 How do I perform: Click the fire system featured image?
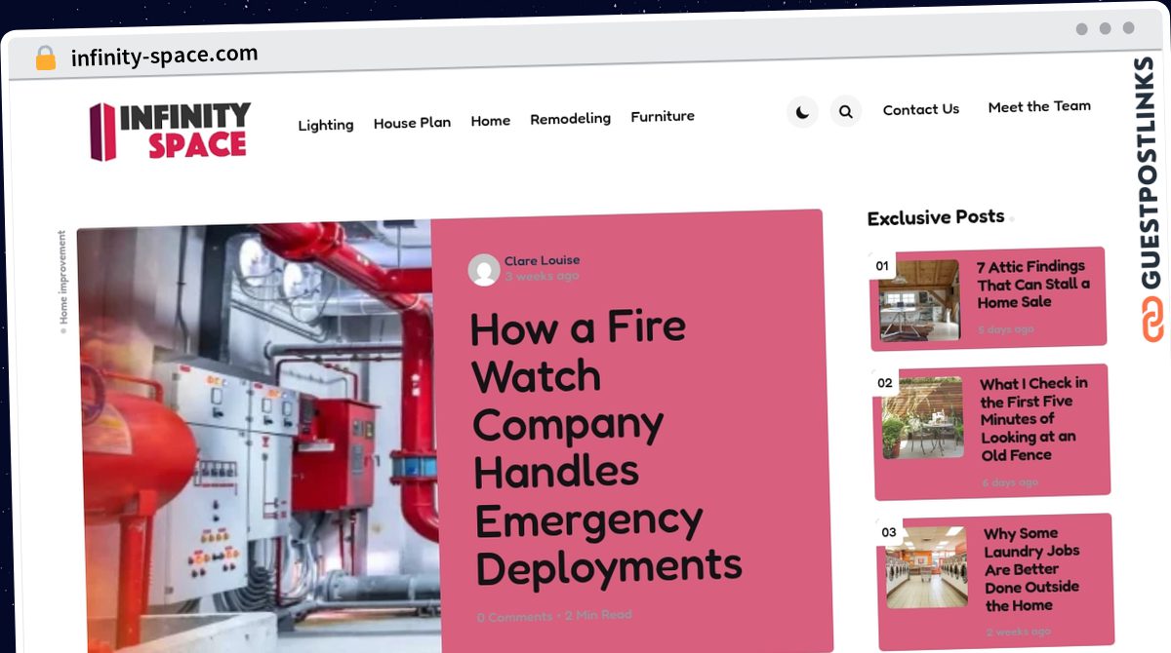click(x=259, y=437)
